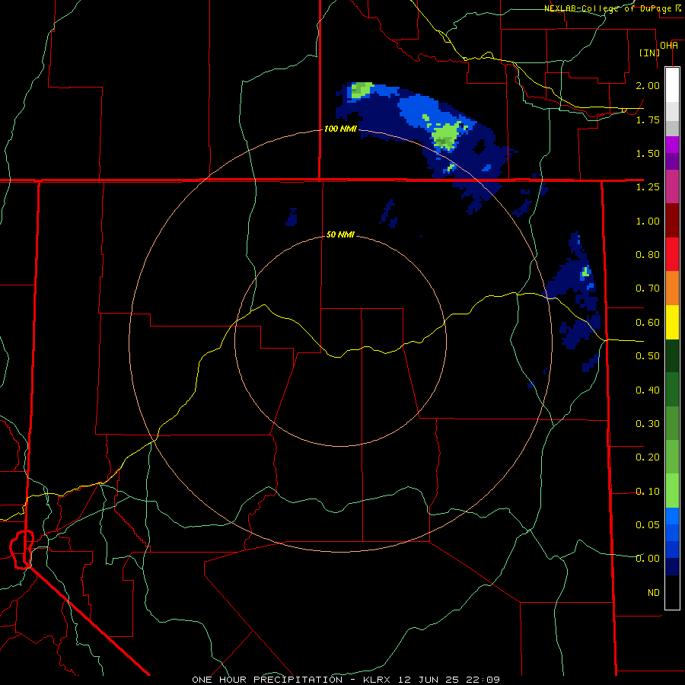Pick the dark maroon swatch beside 1.00

(x=672, y=221)
